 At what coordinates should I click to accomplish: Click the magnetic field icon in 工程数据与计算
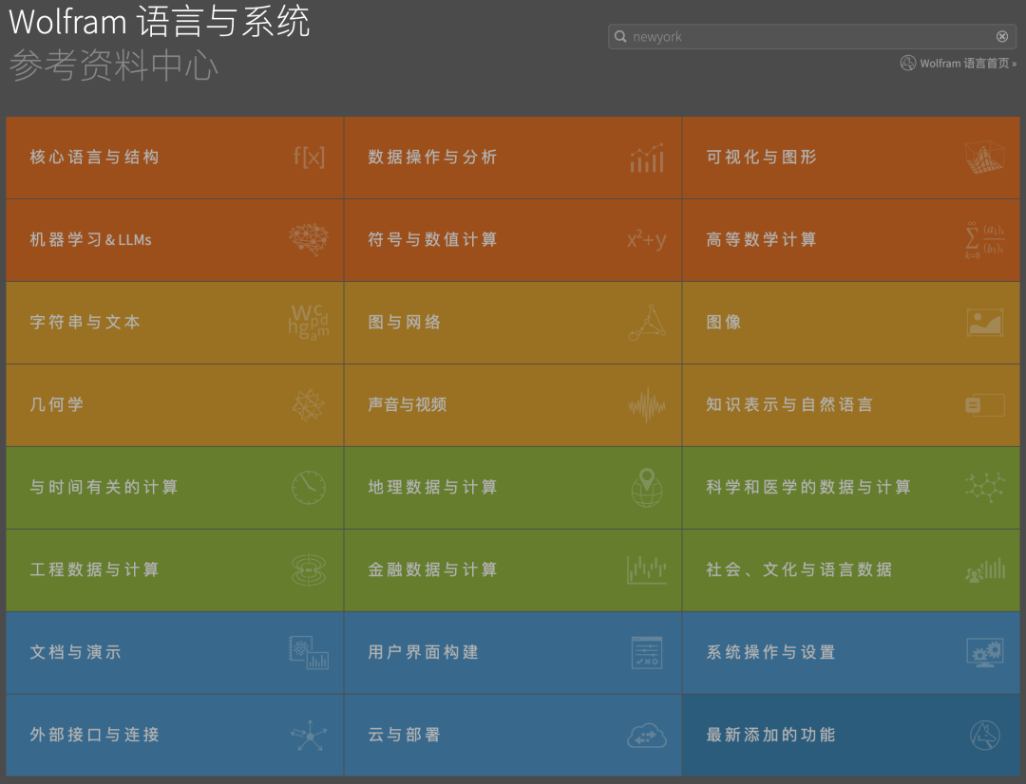[x=309, y=569]
